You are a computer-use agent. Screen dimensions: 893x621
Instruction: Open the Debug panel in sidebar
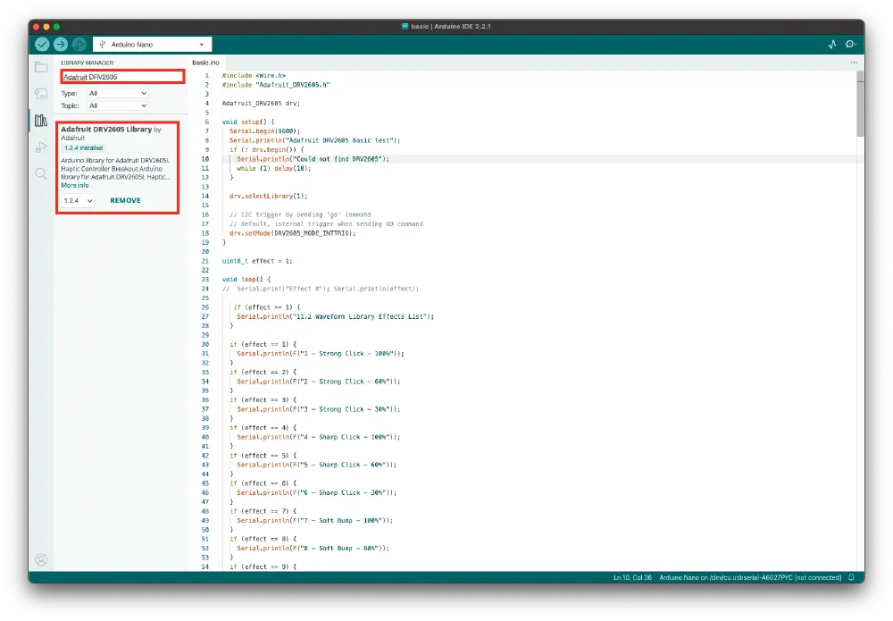point(41,147)
